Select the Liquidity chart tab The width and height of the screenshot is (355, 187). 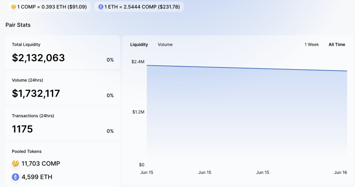click(139, 44)
